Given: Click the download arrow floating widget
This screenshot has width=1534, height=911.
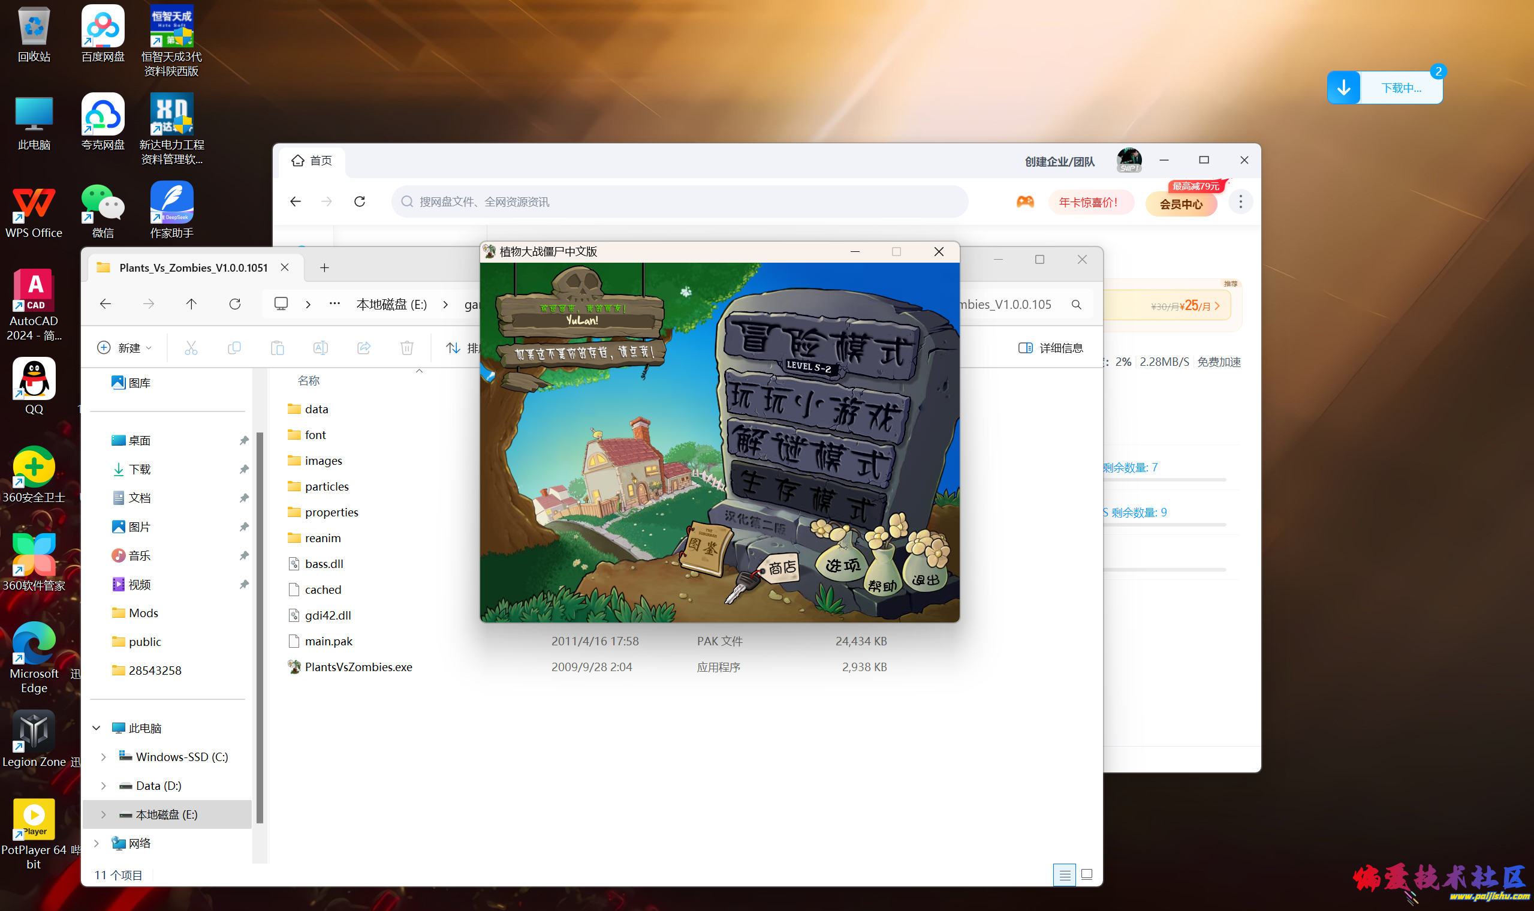Looking at the screenshot, I should [1343, 88].
